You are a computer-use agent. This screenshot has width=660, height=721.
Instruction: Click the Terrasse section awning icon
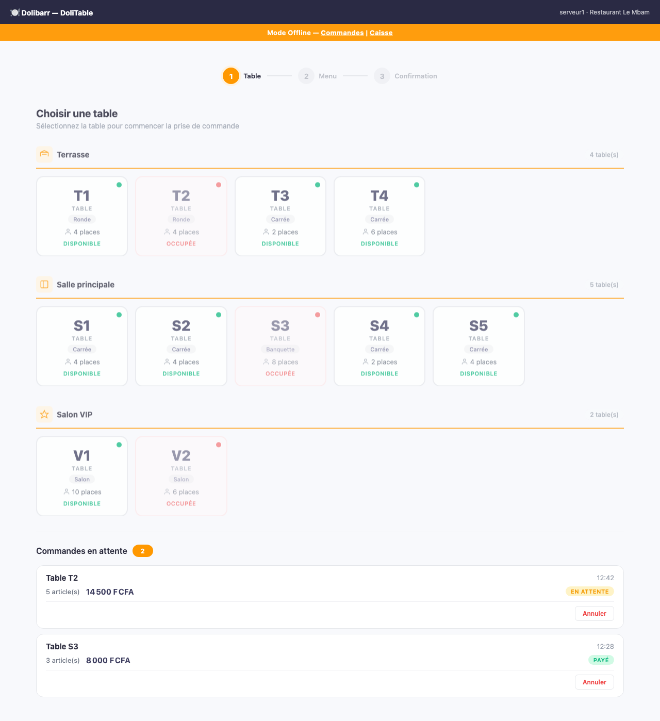point(44,154)
